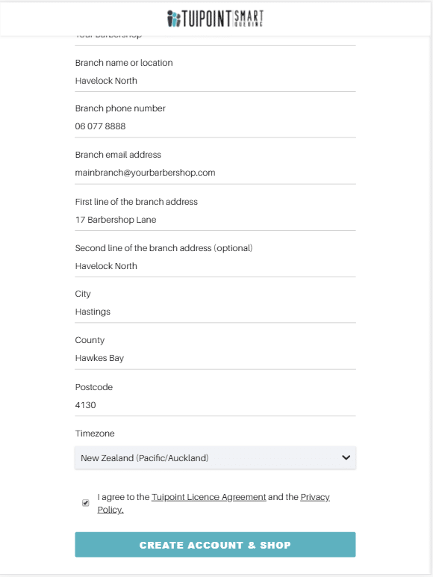
Task: Select the Postcode field showing 4130
Action: click(216, 405)
